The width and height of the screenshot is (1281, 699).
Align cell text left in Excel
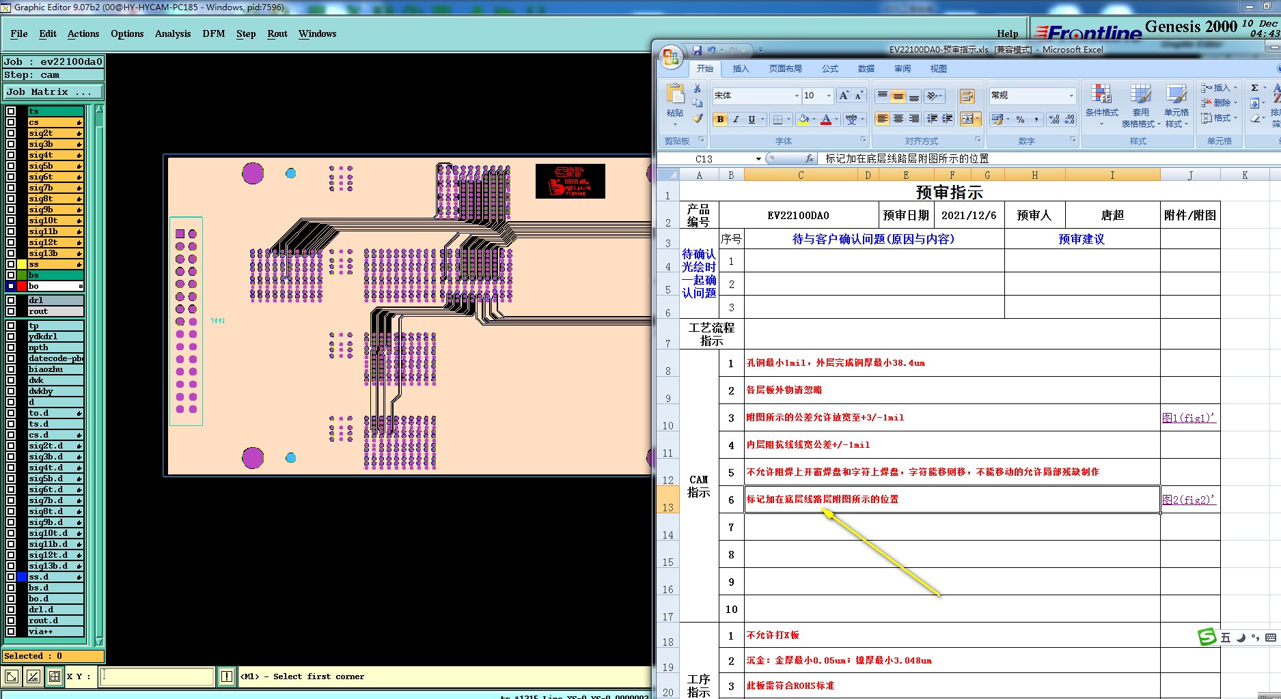click(x=882, y=119)
